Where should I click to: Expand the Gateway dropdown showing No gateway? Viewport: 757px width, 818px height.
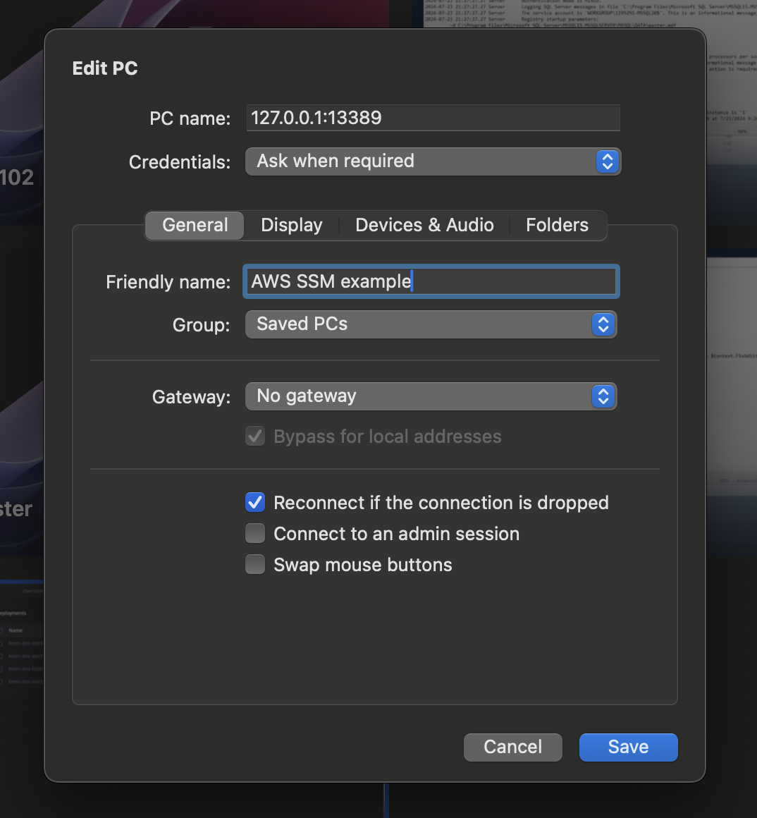(431, 396)
